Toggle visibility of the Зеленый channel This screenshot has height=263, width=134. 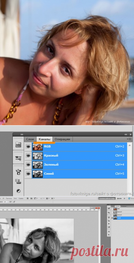pyautogui.click(x=28, y=165)
